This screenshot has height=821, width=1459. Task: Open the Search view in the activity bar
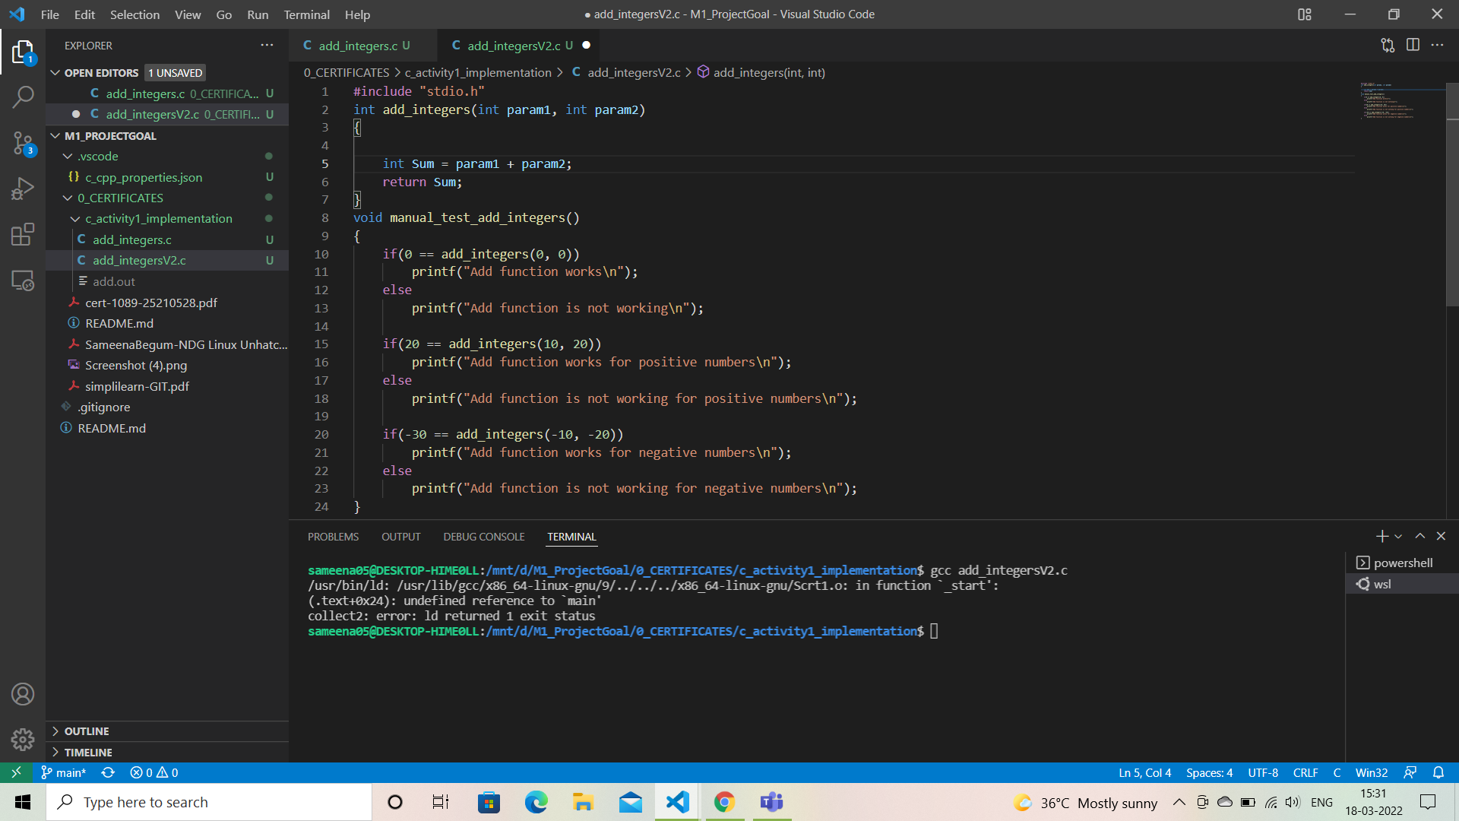pos(23,97)
